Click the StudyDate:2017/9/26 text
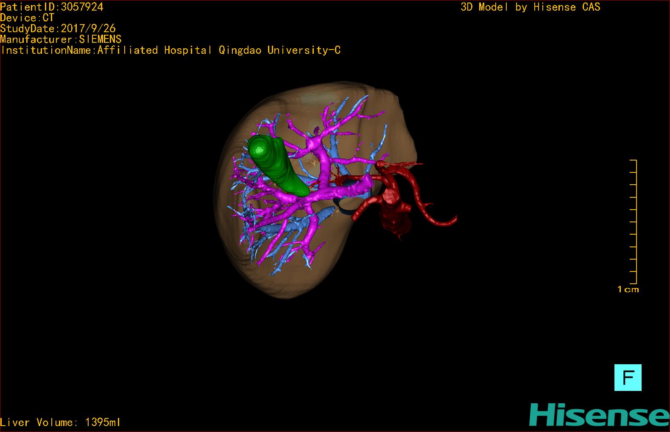The width and height of the screenshot is (670, 432). click(58, 28)
